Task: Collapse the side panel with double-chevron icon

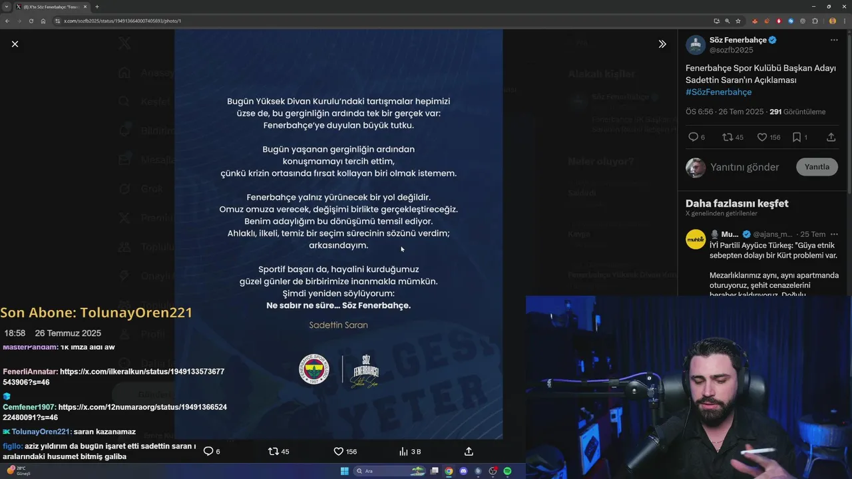Action: [x=662, y=44]
